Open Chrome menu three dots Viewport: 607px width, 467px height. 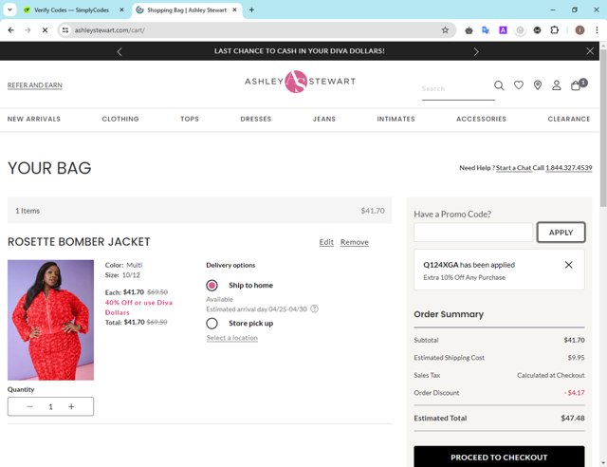pos(597,29)
